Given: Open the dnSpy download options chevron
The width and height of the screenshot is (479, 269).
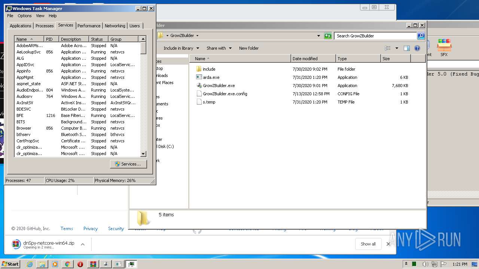Looking at the screenshot, I should click(83, 244).
